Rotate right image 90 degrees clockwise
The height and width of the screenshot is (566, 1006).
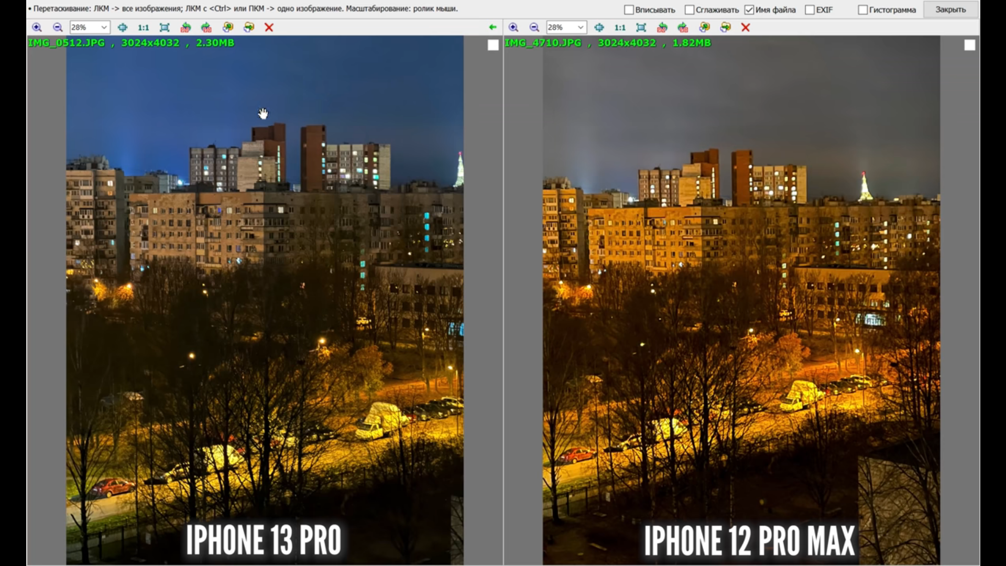(x=683, y=27)
